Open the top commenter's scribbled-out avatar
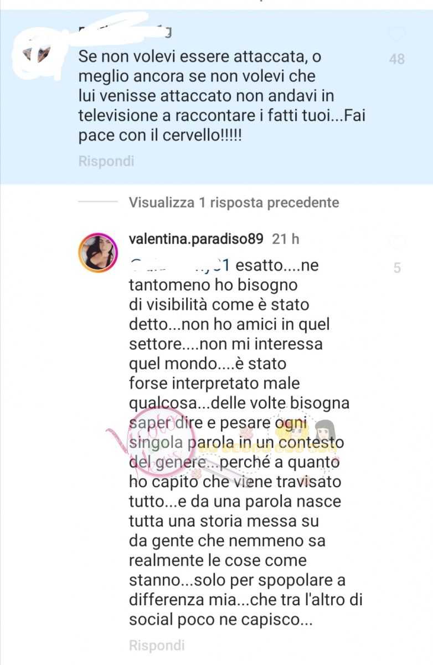 tap(37, 54)
